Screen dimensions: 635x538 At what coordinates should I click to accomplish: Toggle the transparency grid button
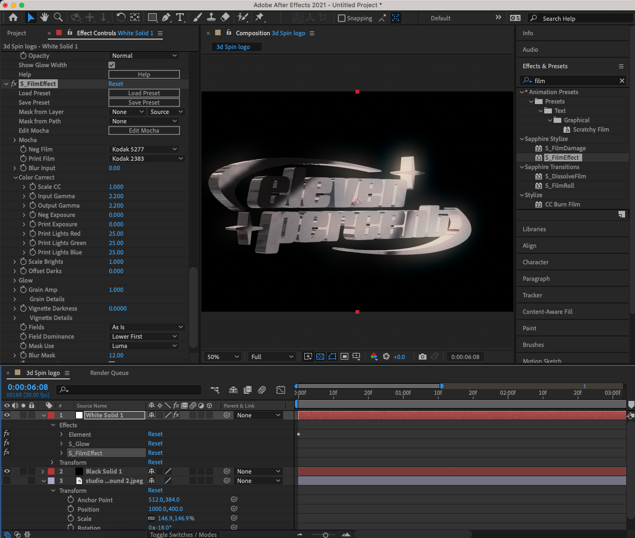coord(320,356)
